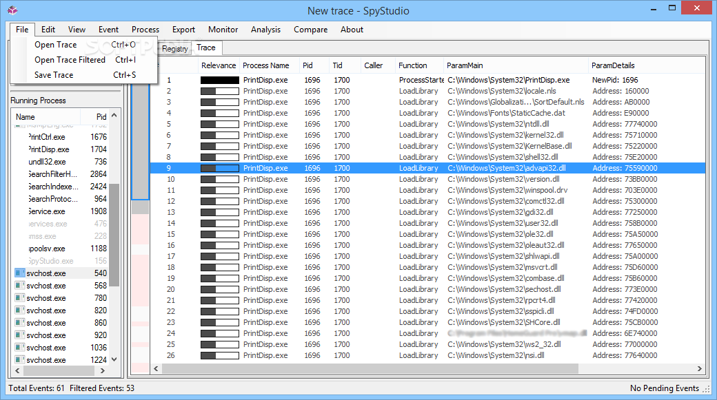Open the Monitor menu
The height and width of the screenshot is (400, 717).
[x=223, y=29]
